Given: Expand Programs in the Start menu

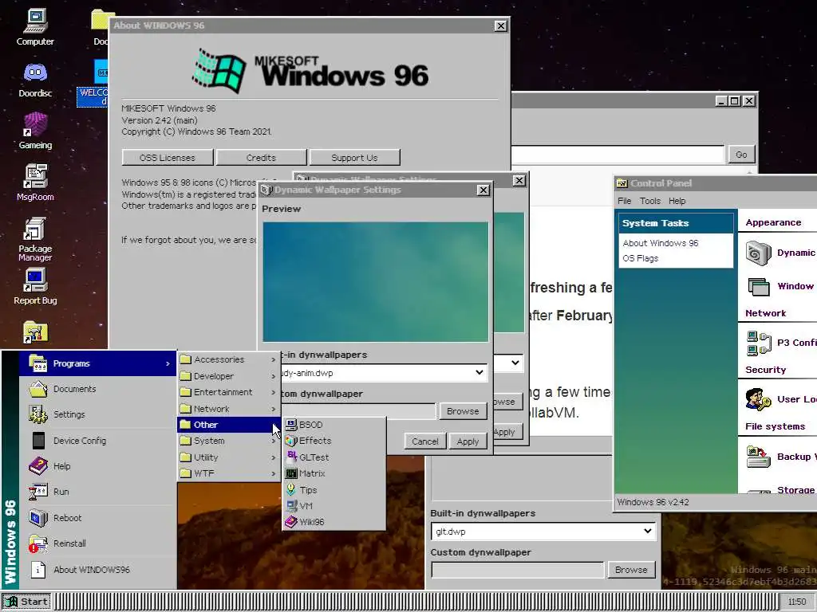Looking at the screenshot, I should [97, 363].
